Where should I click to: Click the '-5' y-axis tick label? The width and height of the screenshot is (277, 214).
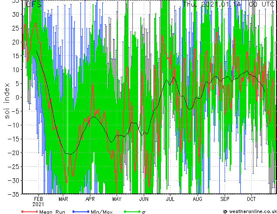15,111
